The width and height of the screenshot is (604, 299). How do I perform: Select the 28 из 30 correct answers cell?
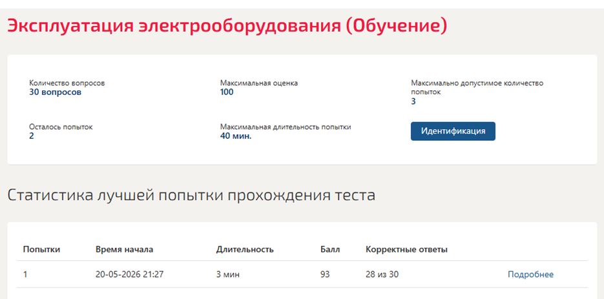[382, 274]
